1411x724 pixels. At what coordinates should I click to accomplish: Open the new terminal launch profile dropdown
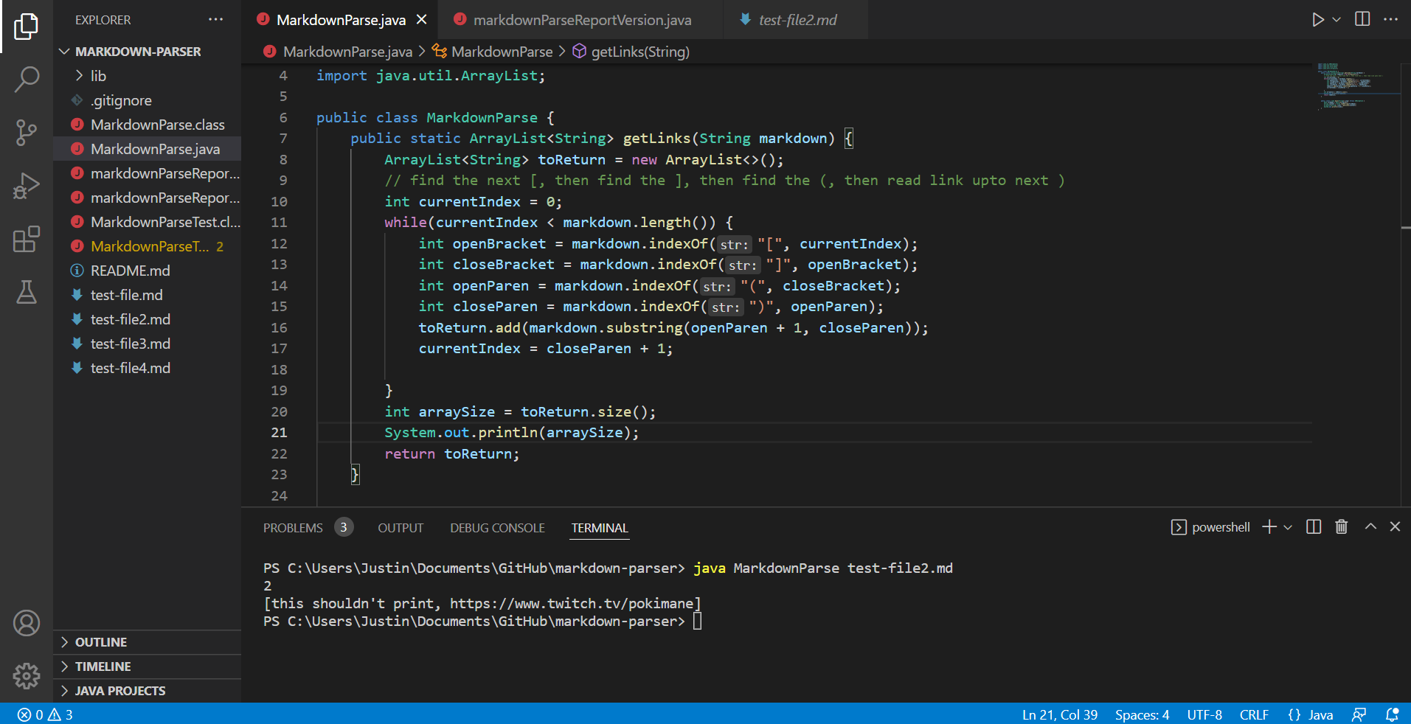click(x=1288, y=527)
